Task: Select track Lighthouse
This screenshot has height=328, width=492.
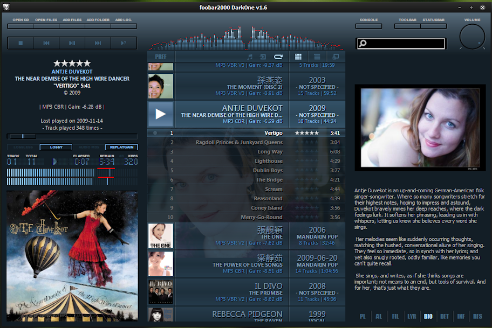Action: [247, 162]
